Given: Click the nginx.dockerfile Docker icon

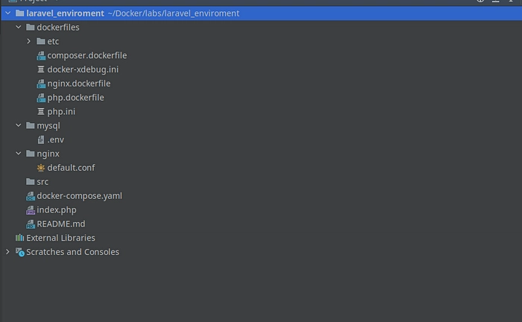Looking at the screenshot, I should coord(41,83).
